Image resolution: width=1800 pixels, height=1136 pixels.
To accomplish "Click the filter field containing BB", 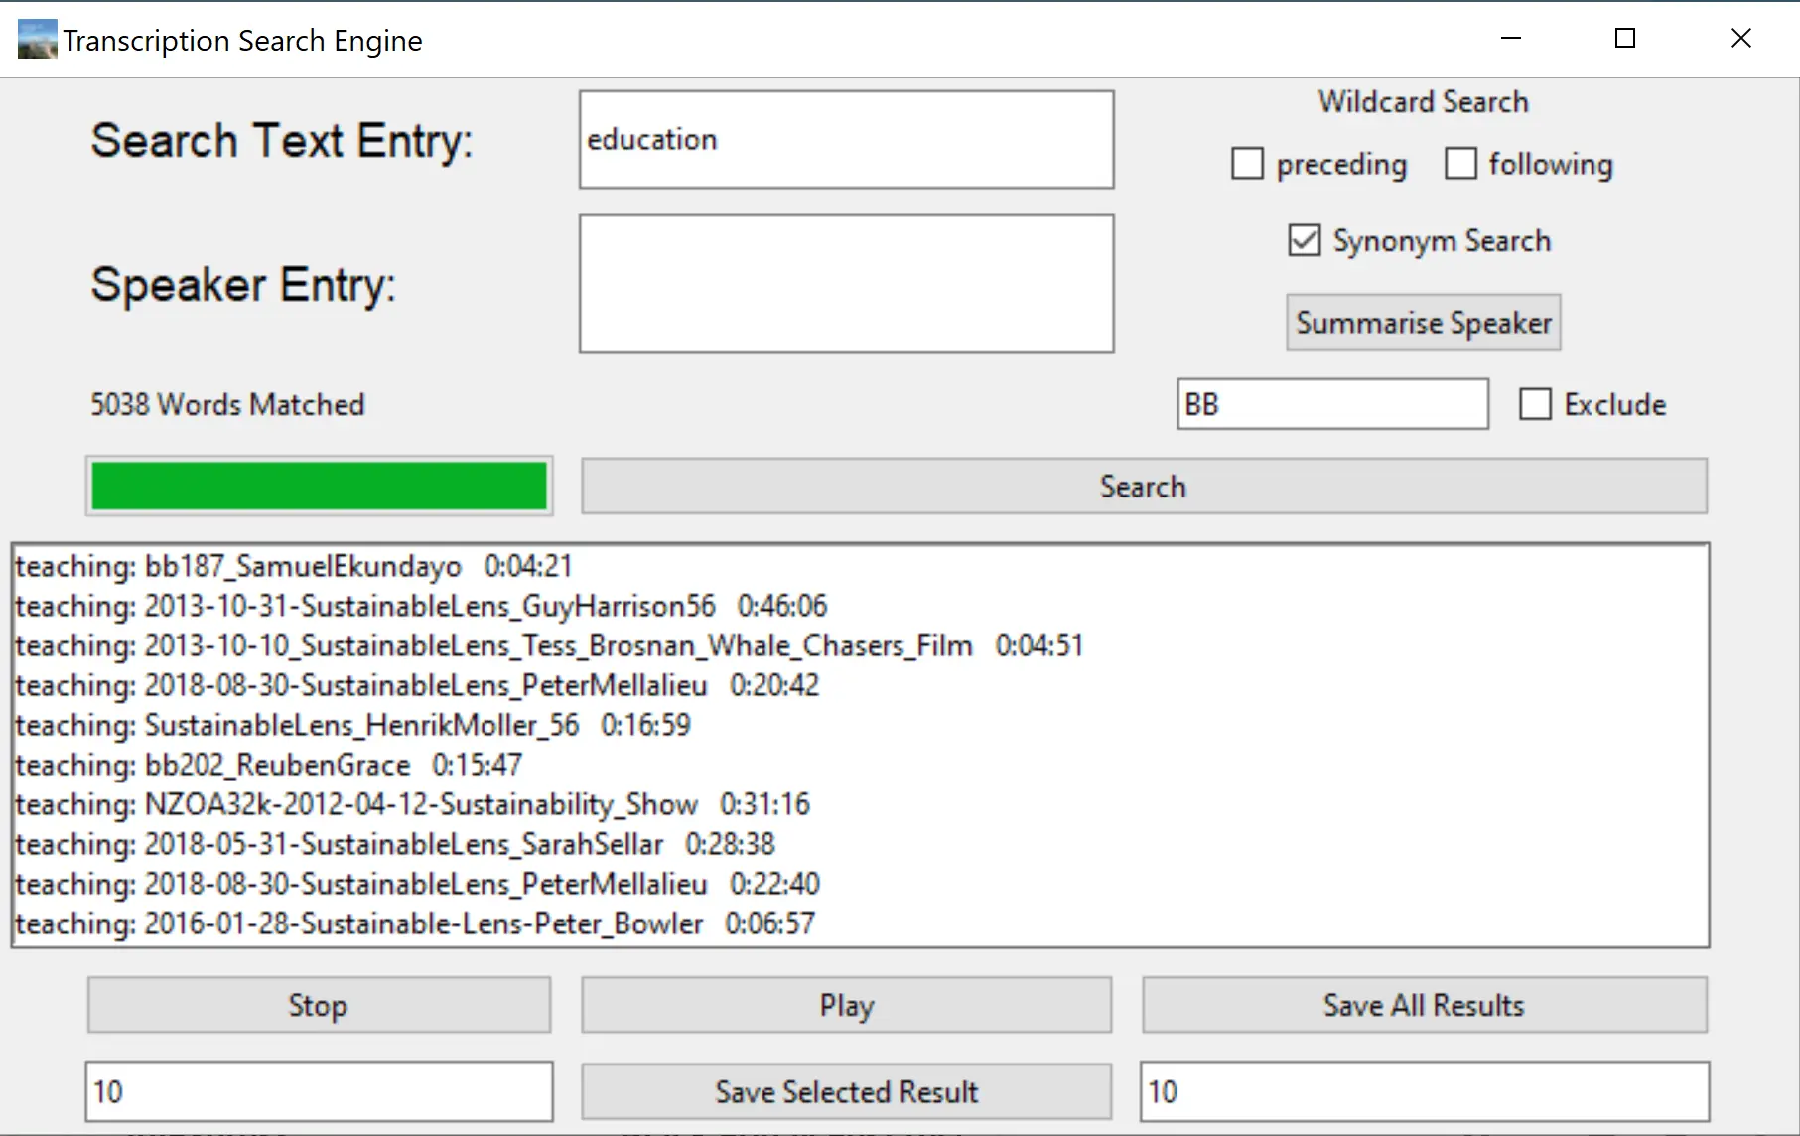I will point(1332,405).
